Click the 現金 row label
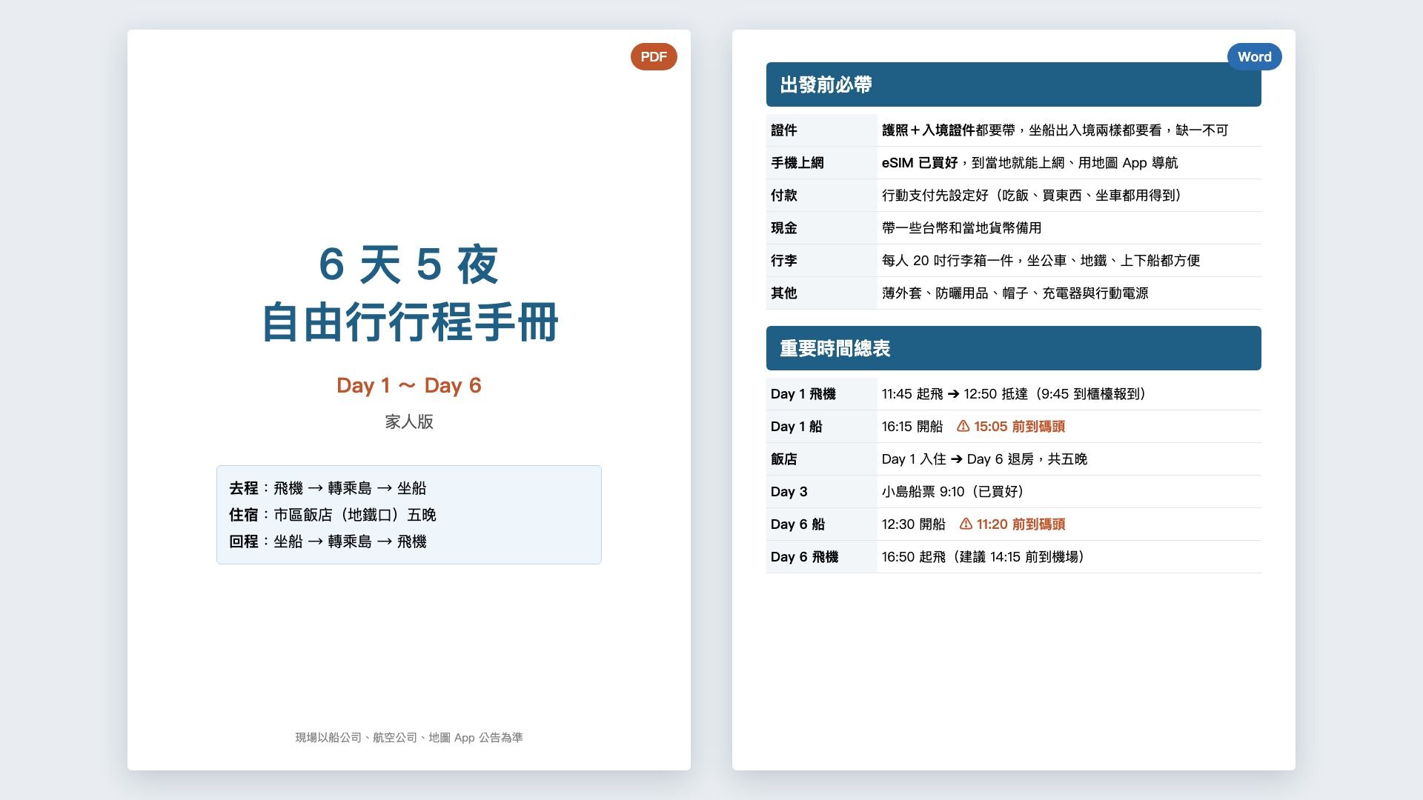 (x=784, y=228)
